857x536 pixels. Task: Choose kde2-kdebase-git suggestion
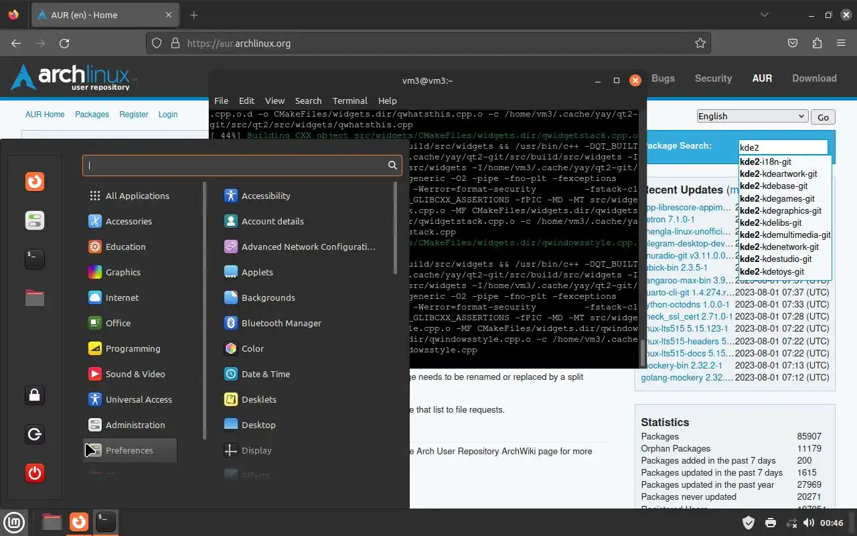(x=785, y=186)
